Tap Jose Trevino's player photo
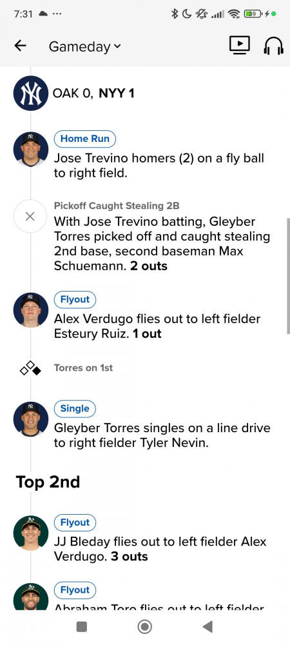Image resolution: width=290 pixels, height=645 pixels. coord(31,149)
